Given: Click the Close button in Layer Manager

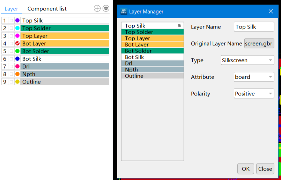Looking at the screenshot, I should pyautogui.click(x=265, y=169).
